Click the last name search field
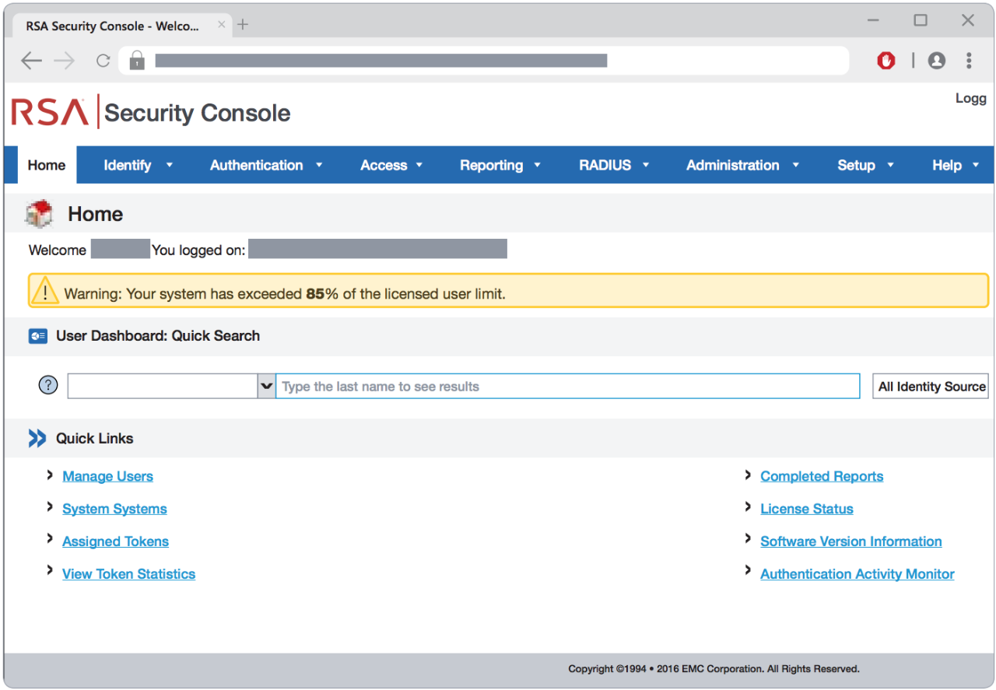The image size is (996, 690). pyautogui.click(x=567, y=387)
